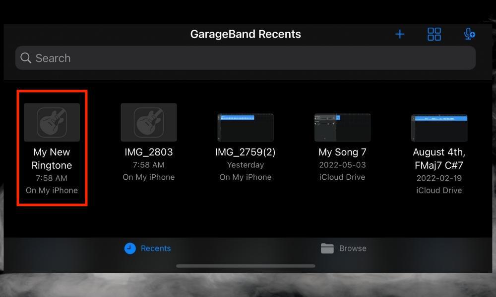Viewport: 496px width, 297px height.
Task: Click Yesterday under IMG_2759(2)
Action: click(246, 165)
